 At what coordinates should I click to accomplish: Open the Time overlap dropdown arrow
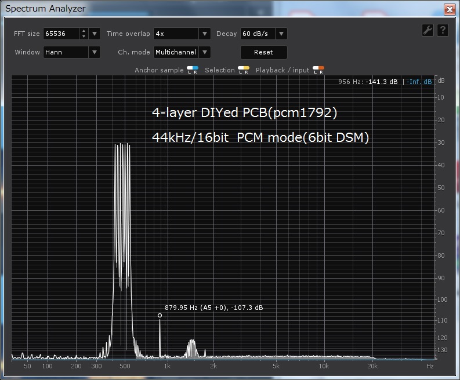(x=205, y=34)
